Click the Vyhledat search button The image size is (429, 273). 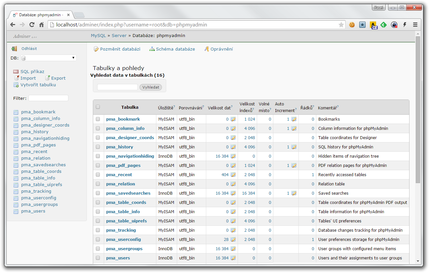tap(151, 87)
